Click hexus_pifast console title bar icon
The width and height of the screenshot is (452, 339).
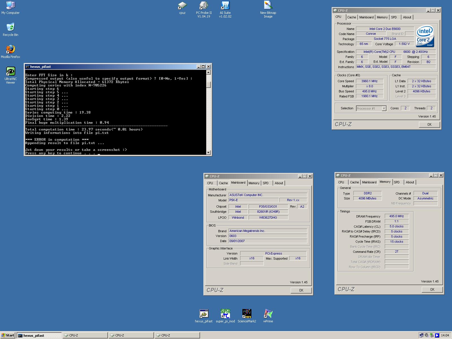click(27, 67)
